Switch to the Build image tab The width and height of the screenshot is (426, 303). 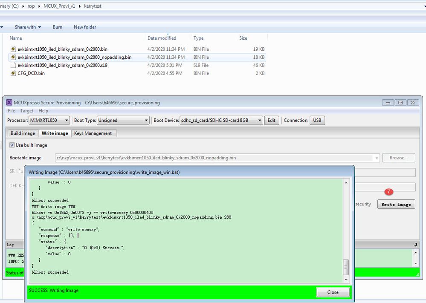pyautogui.click(x=23, y=133)
